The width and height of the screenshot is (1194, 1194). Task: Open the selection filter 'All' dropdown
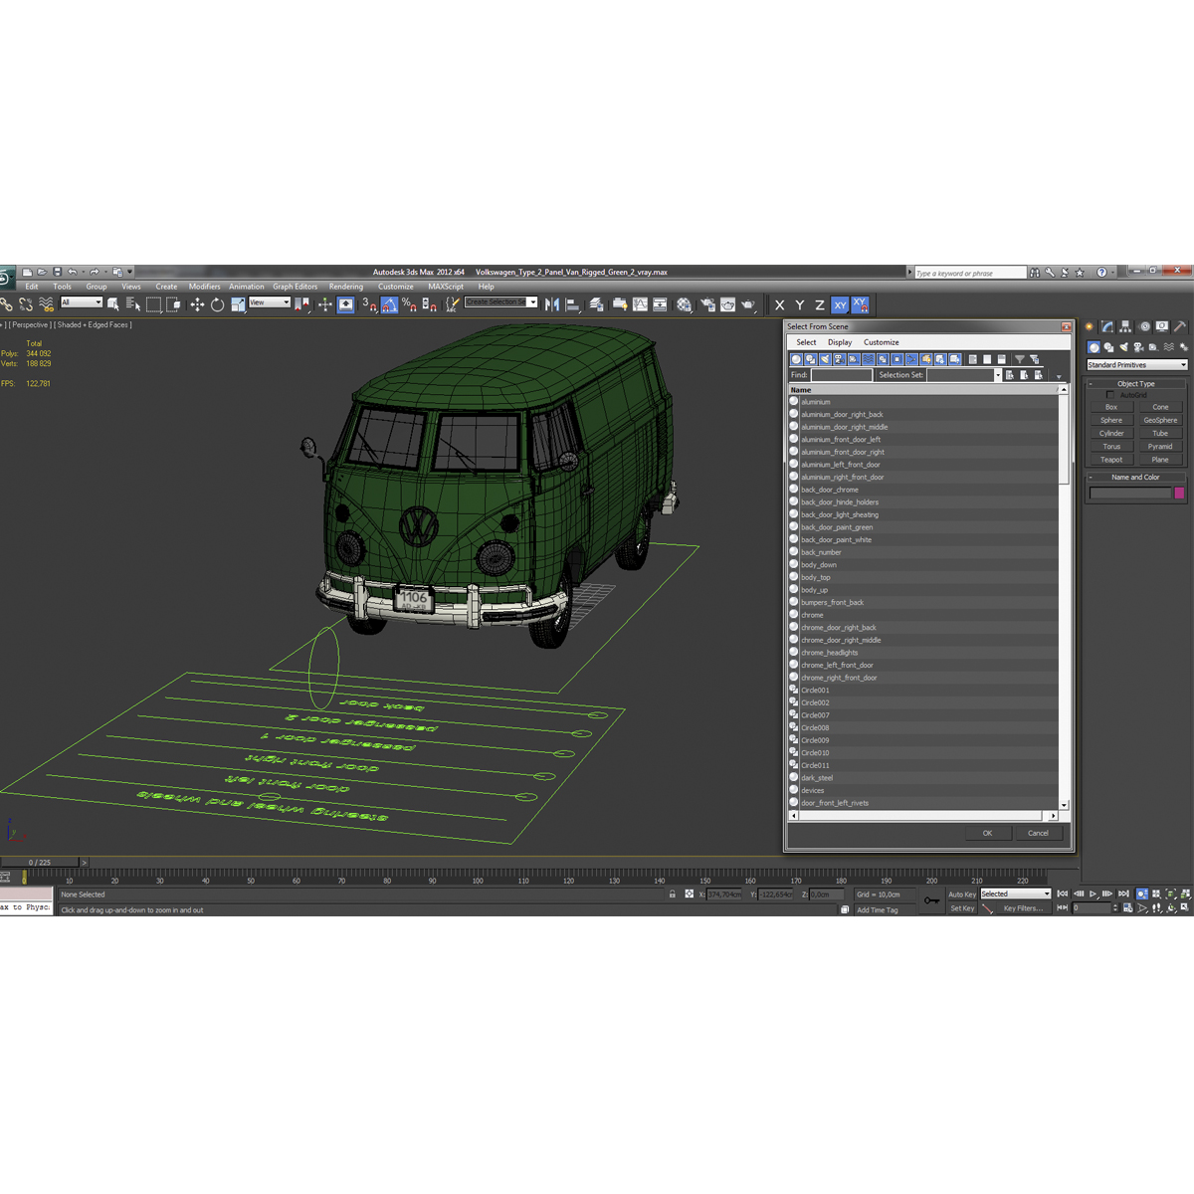click(x=82, y=302)
